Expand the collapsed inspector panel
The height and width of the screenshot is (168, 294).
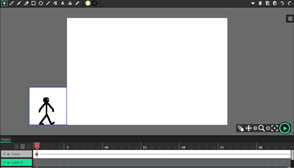[290, 19]
